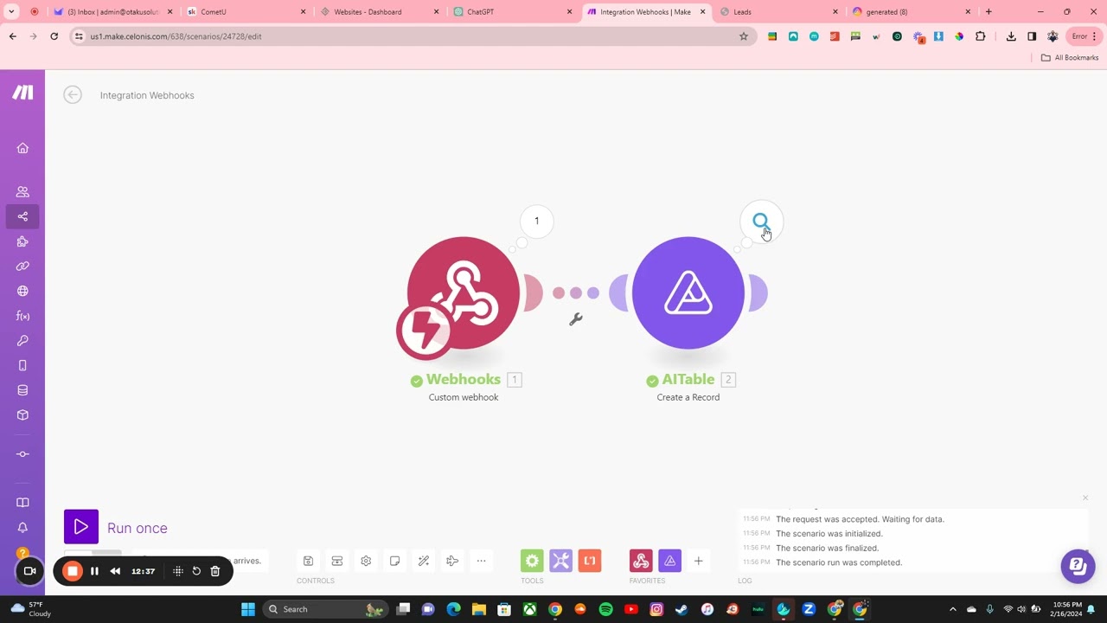Viewport: 1107px width, 623px height.
Task: Open the Resource hub book icon
Action: point(22,503)
